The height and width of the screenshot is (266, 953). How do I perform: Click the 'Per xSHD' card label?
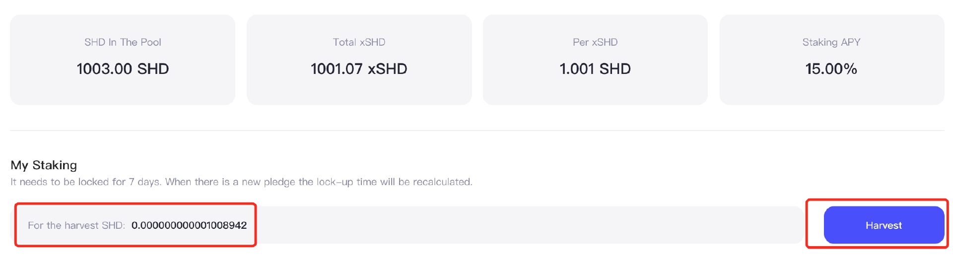[595, 42]
